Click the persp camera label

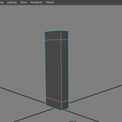click(73, 121)
